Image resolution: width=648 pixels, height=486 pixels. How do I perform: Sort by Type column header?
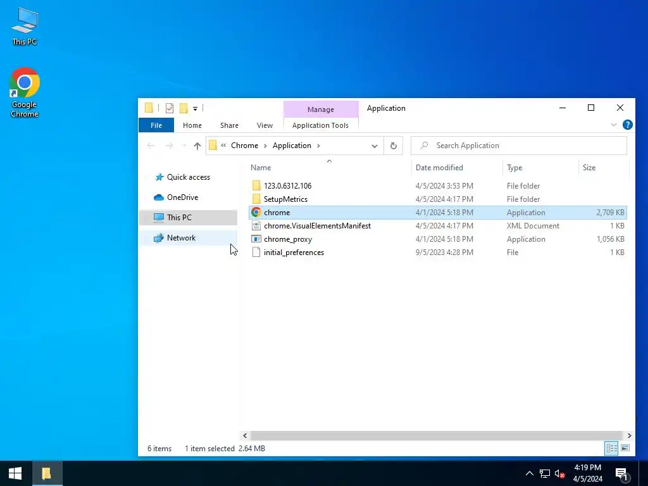[540, 167]
